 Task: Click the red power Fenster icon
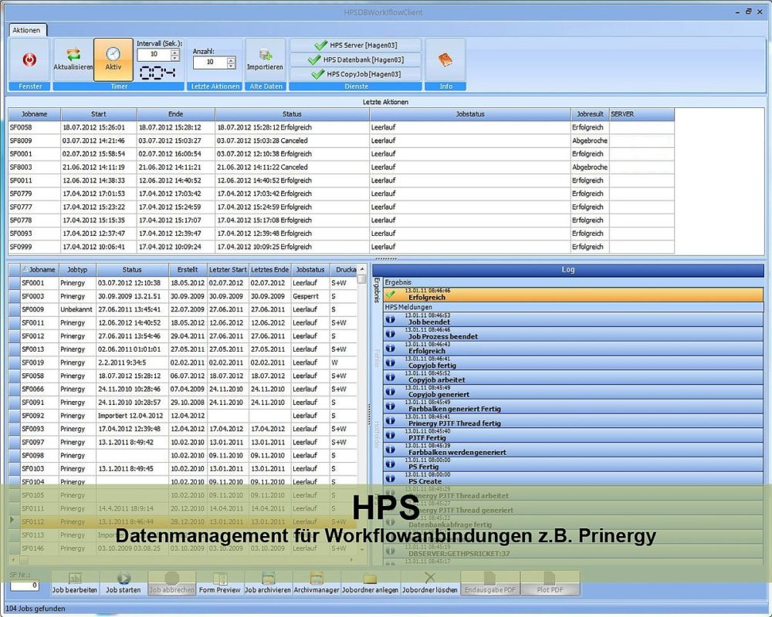[29, 60]
